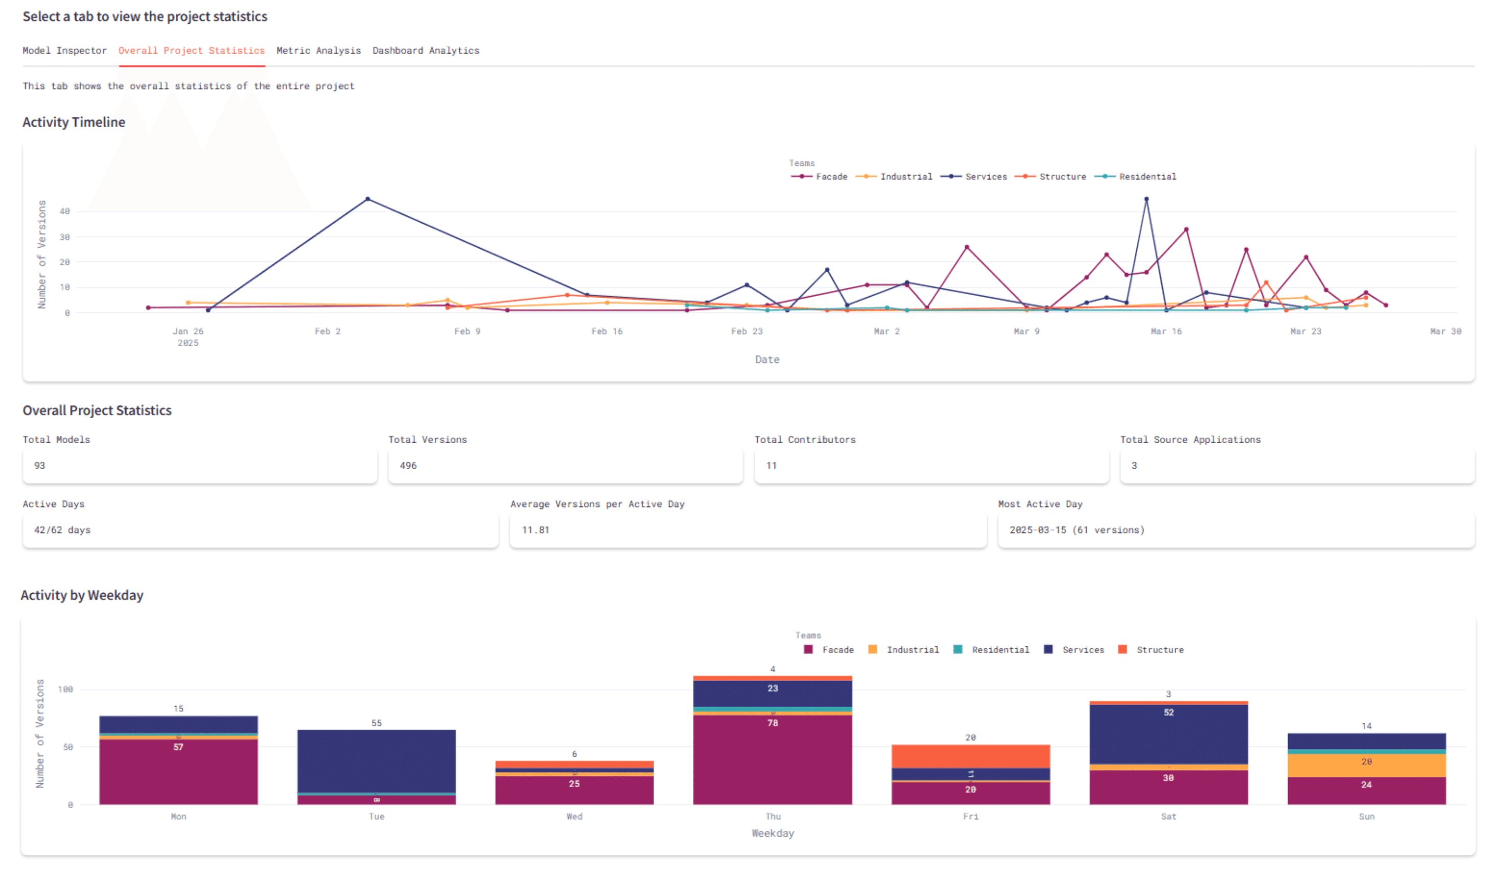
Task: Hide Industrial line in Activity Timeline legend
Action: coord(905,177)
